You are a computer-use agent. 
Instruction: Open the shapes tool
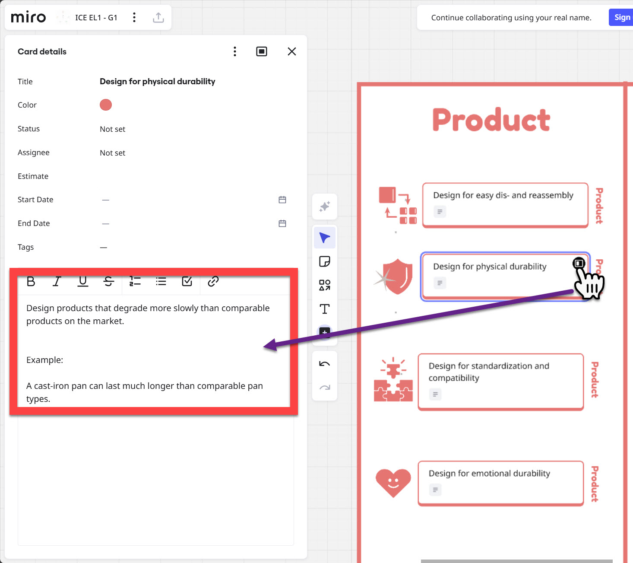(x=324, y=285)
